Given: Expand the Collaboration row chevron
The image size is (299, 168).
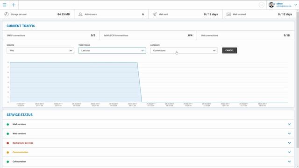Looking at the screenshot, I should [x=289, y=161].
